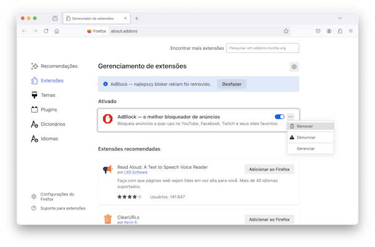
Task: Open Temas in the sidebar
Action: point(43,95)
